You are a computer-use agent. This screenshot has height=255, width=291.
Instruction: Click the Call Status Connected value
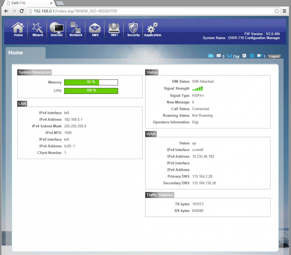pos(201,109)
